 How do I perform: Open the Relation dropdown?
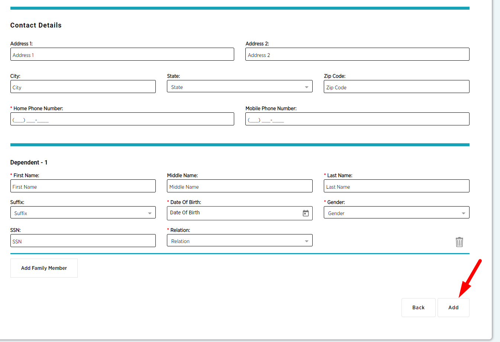239,241
